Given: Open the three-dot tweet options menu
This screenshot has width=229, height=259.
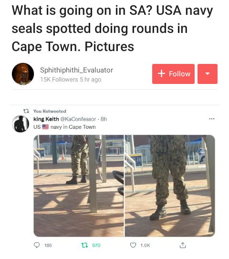Looking at the screenshot, I should click(212, 119).
